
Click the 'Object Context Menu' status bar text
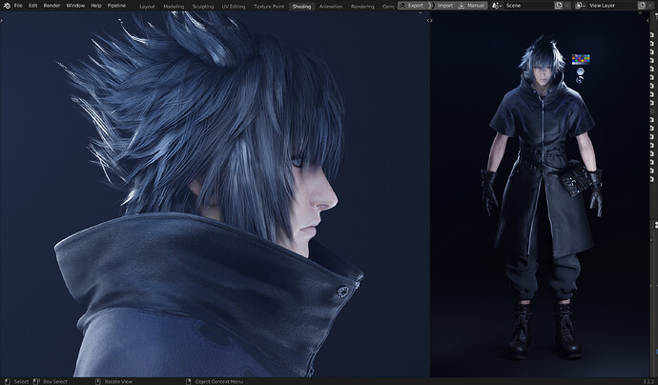[x=219, y=381]
